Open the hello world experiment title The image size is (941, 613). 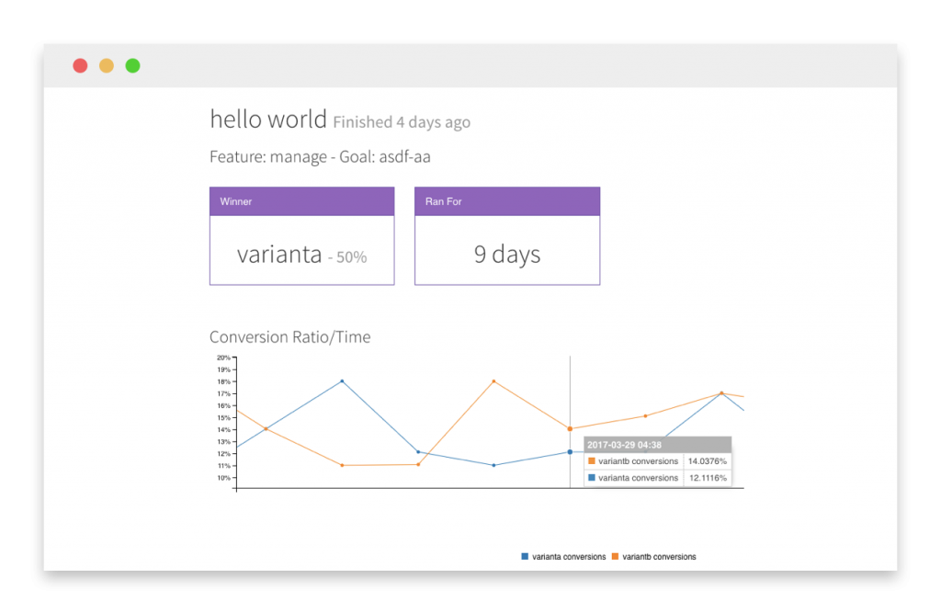point(268,119)
